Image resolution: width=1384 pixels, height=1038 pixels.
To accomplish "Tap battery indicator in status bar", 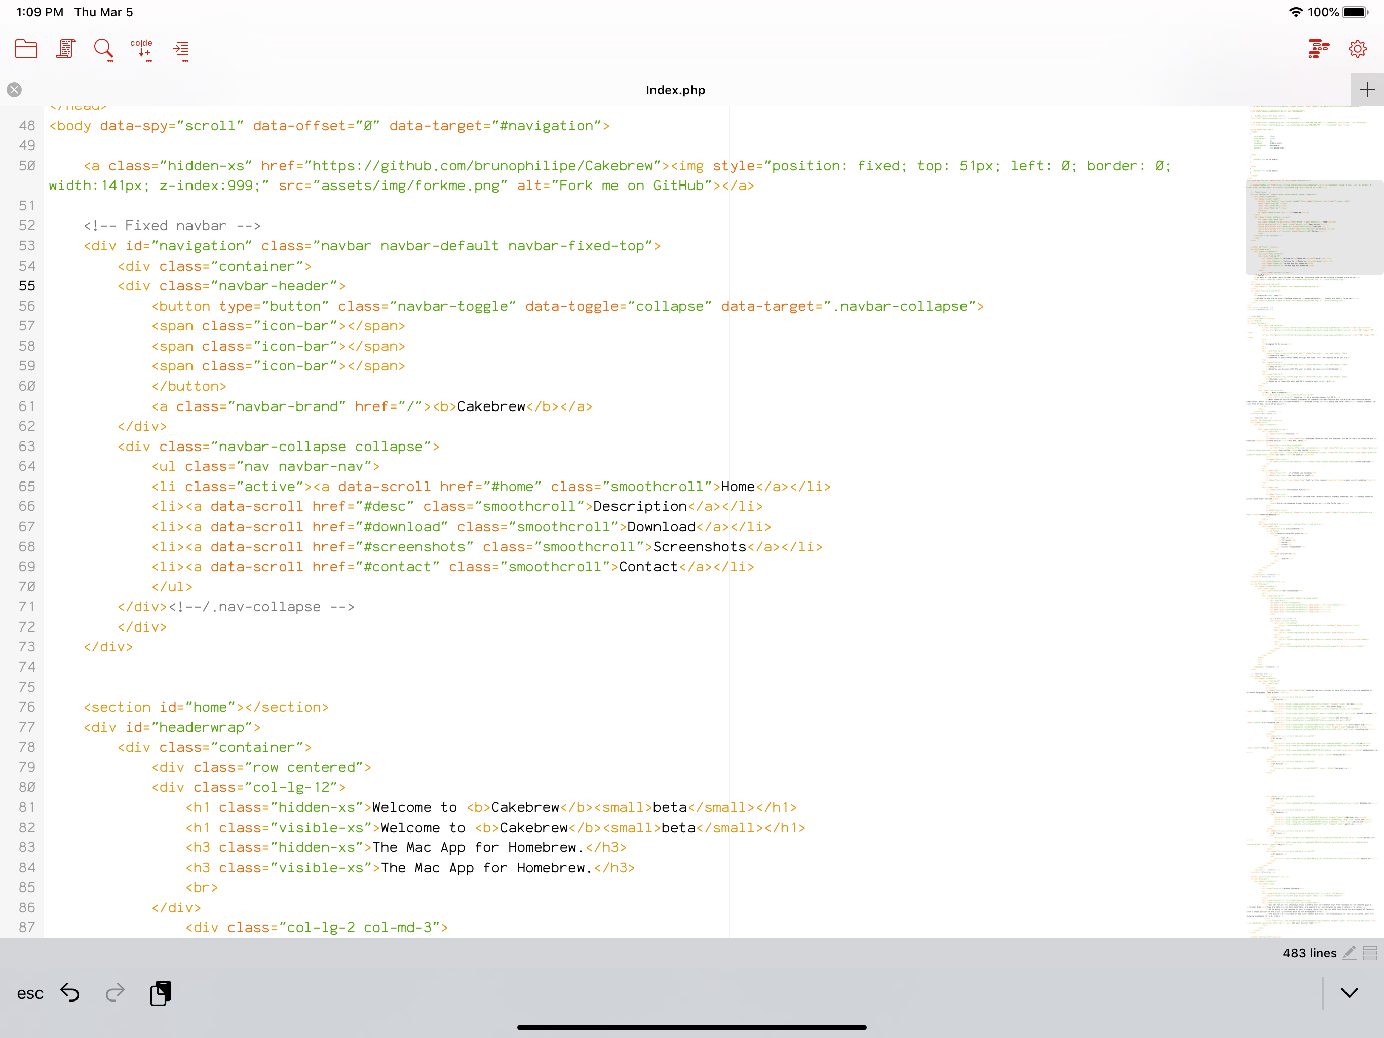I will tap(1356, 12).
